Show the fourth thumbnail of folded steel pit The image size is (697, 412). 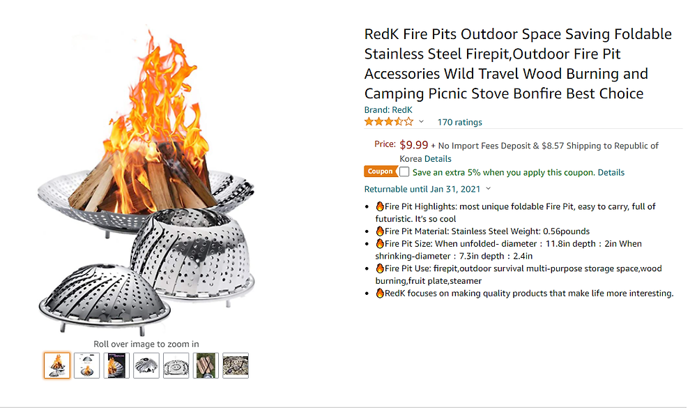[146, 365]
